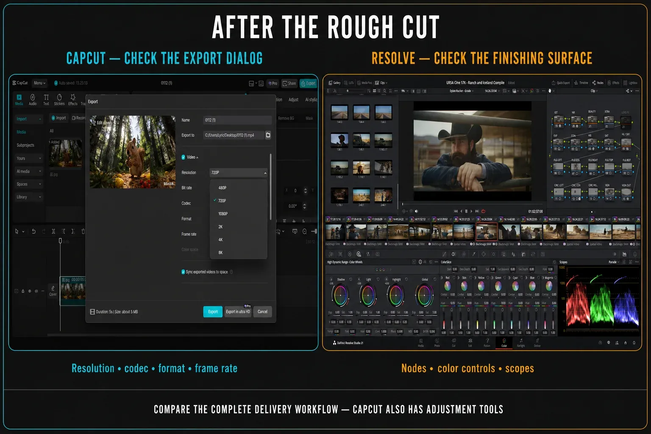Screen dimensions: 651x434
Task: Select 480P from resolution list
Action: coord(239,188)
